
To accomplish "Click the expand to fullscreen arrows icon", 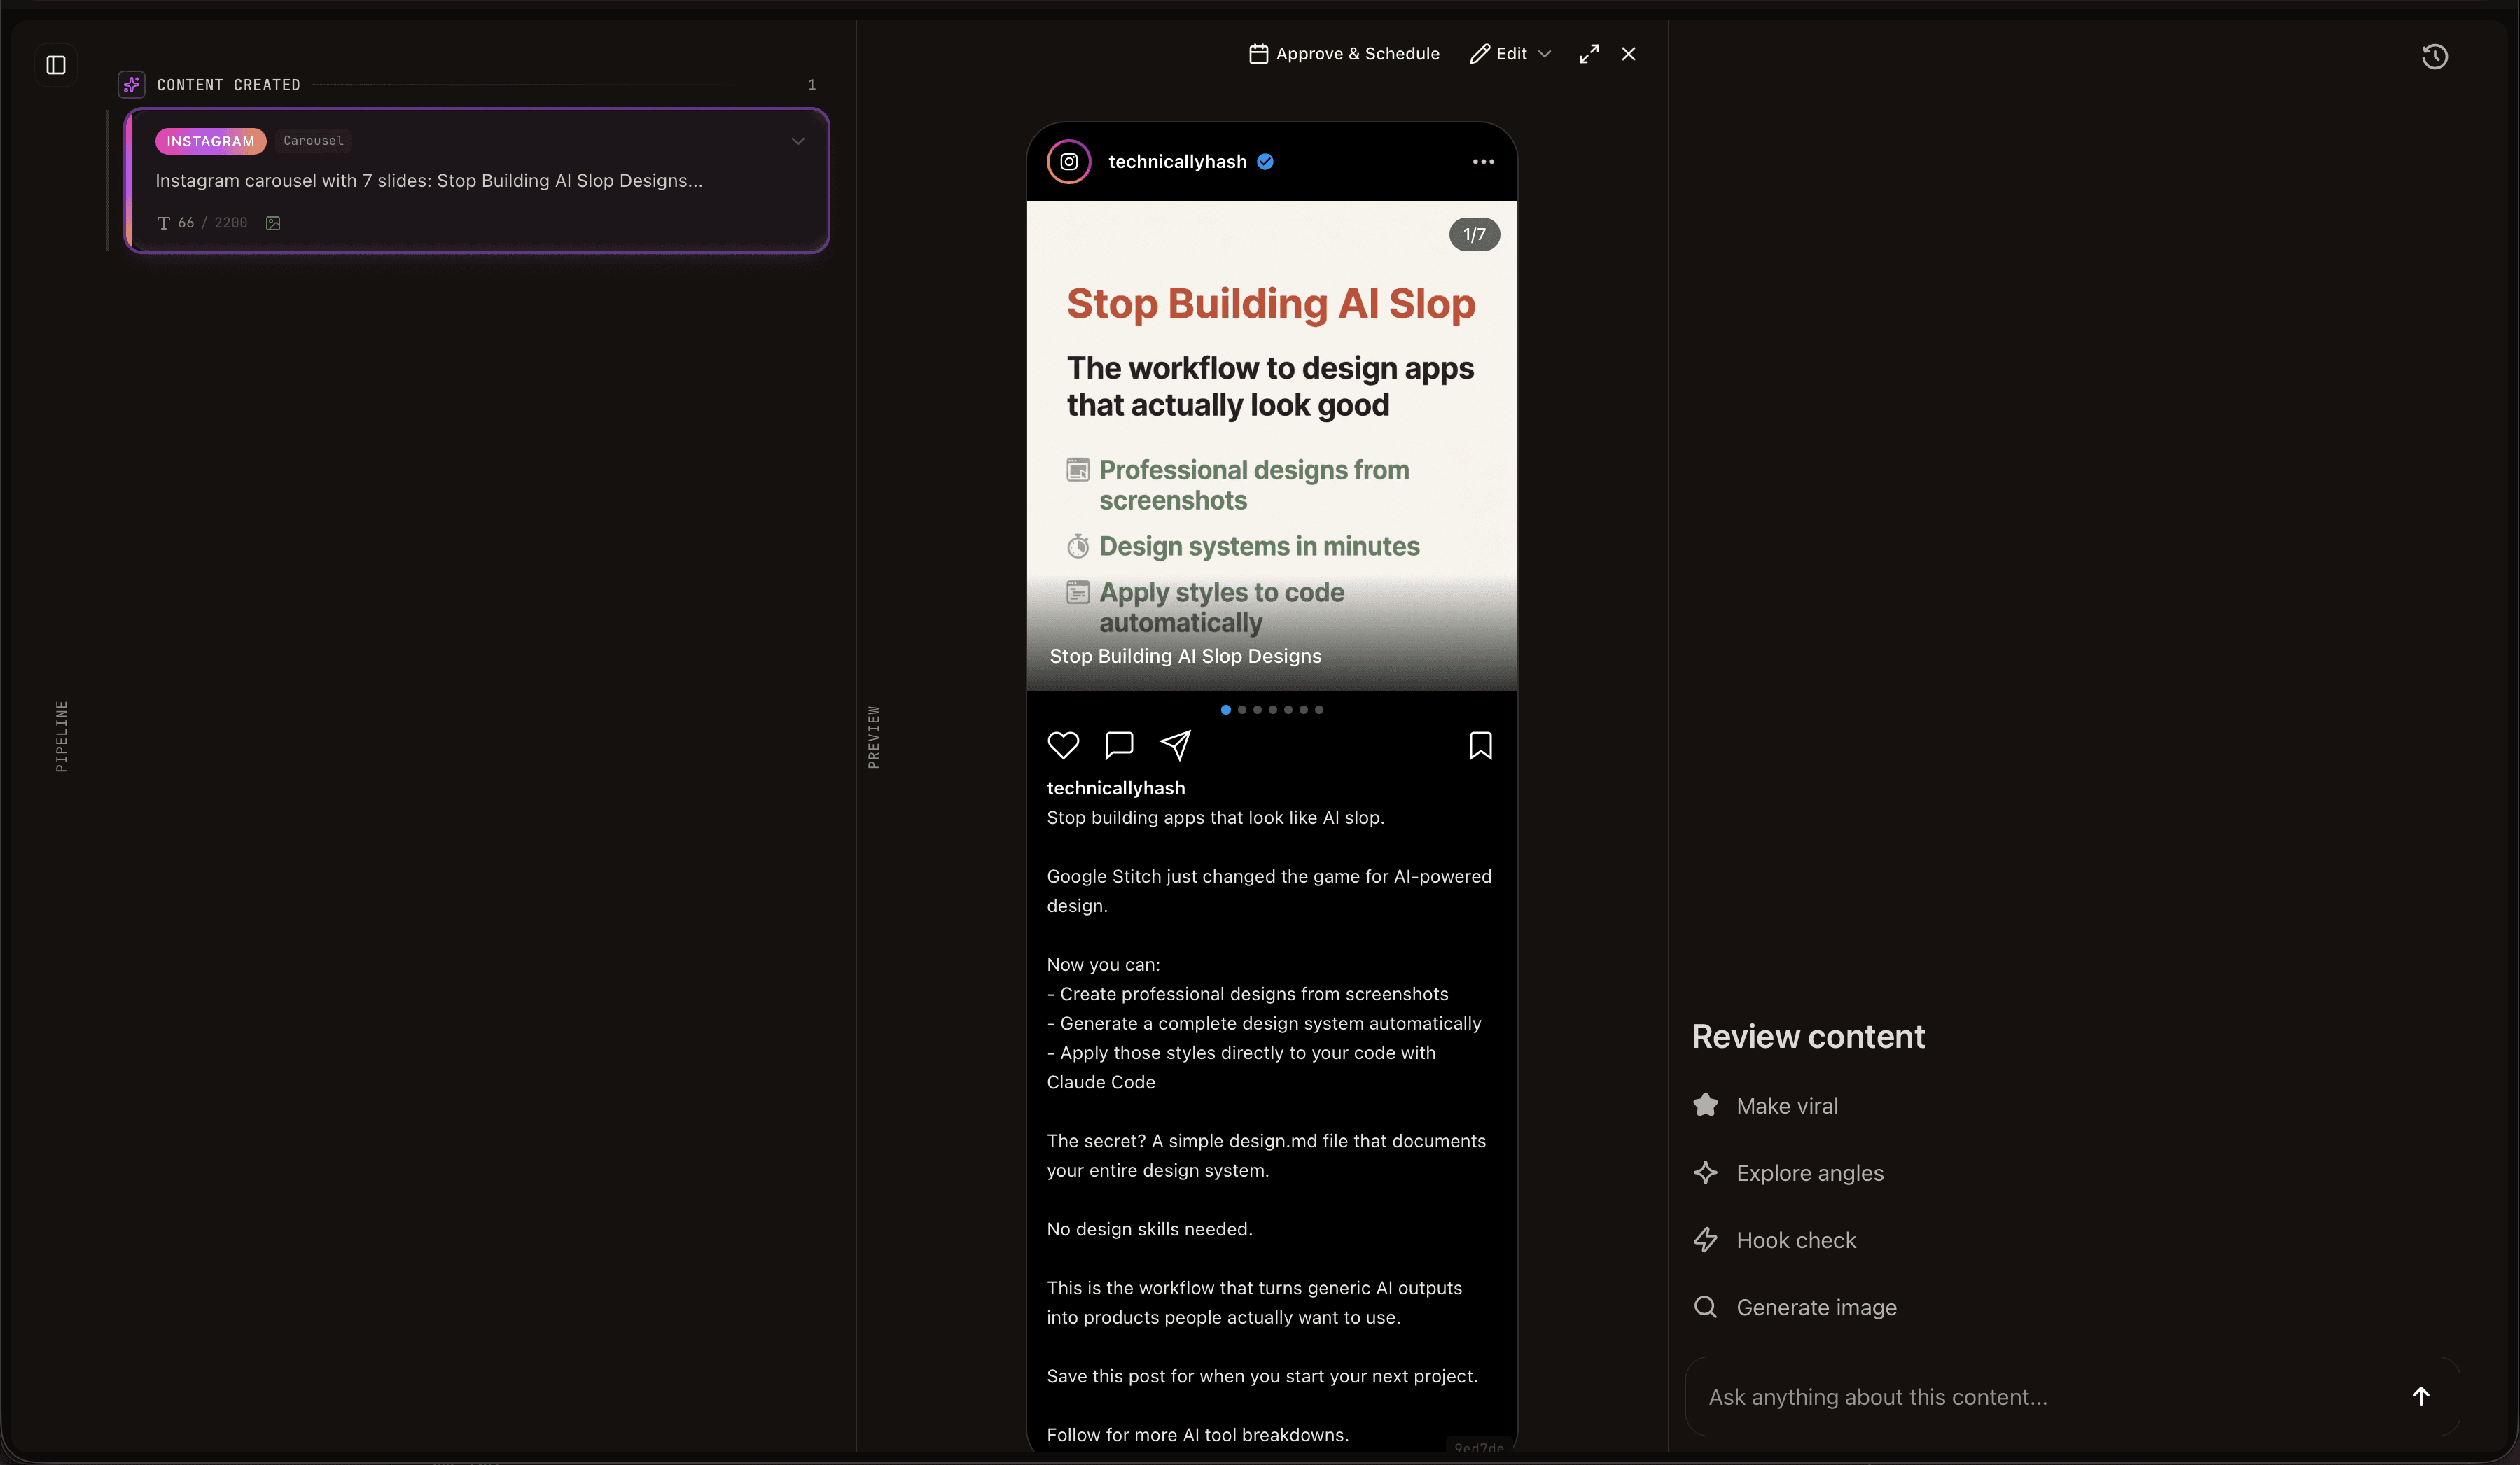I will [x=1589, y=54].
